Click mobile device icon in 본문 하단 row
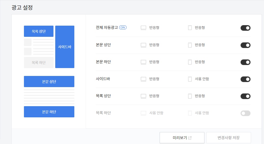This screenshot has height=144, width=264. point(190,62)
